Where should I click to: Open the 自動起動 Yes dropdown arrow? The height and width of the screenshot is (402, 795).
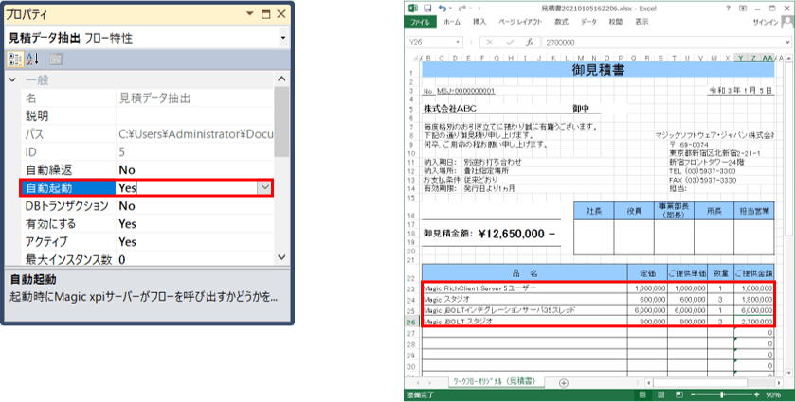point(263,188)
